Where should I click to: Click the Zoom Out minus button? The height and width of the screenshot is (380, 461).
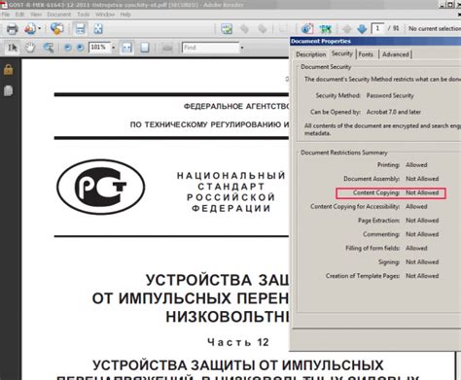click(68, 48)
